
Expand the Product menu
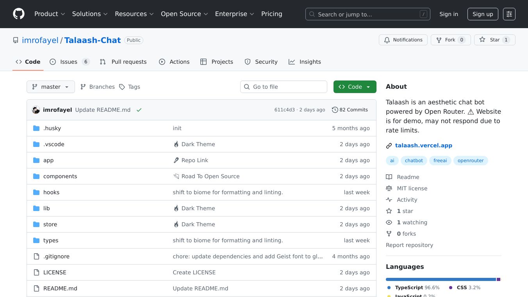50,14
